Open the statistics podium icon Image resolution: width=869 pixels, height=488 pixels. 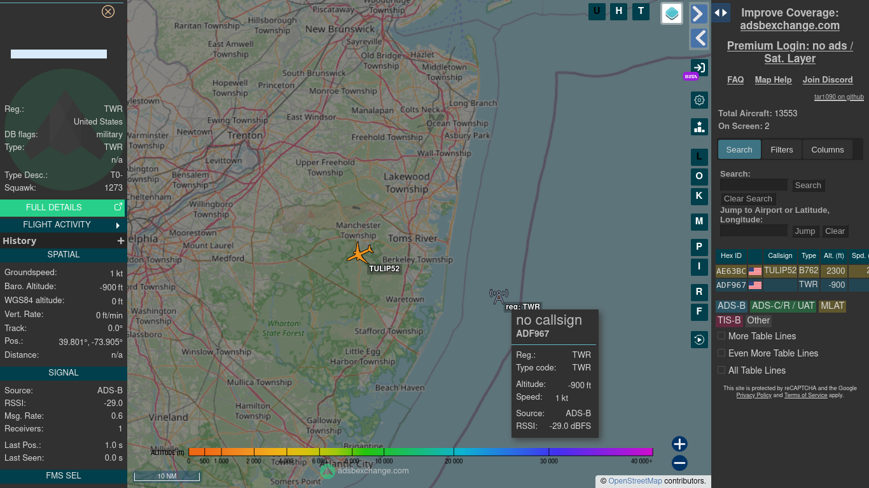699,126
